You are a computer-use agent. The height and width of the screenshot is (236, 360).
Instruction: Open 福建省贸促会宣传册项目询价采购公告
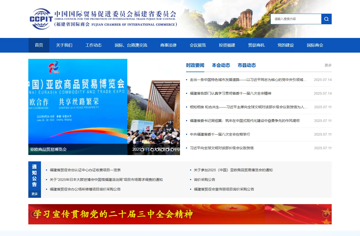224,189
